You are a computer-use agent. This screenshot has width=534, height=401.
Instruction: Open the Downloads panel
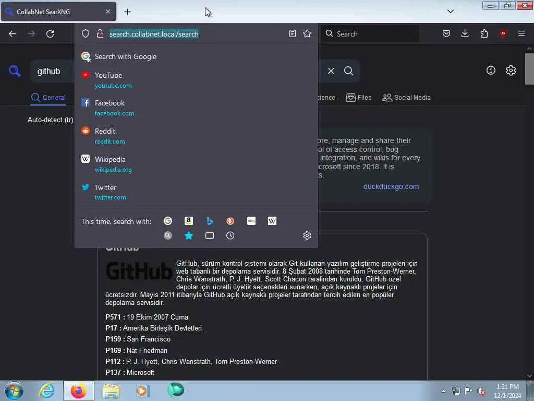pos(465,33)
